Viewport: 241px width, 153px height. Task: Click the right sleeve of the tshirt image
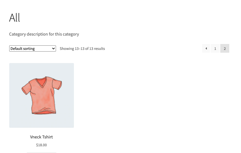click(x=57, y=84)
